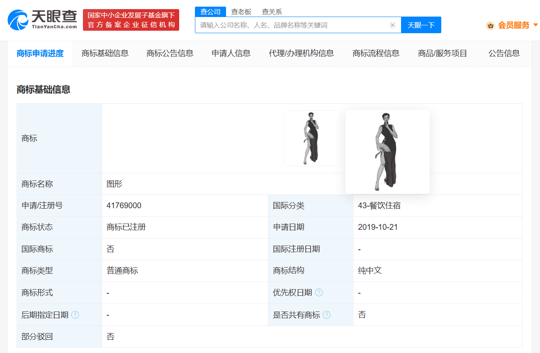This screenshot has width=540, height=353.
Task: Click the keyword search input field
Action: [290, 25]
